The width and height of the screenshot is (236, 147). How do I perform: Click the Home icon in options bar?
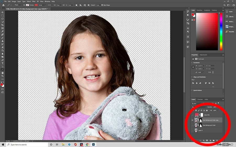[x=3, y=5]
